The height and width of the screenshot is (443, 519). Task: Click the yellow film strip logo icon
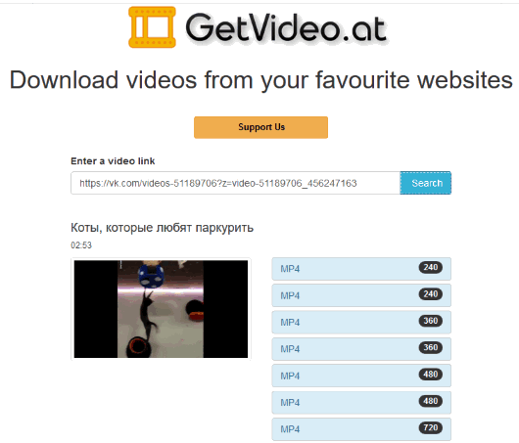pos(152,27)
